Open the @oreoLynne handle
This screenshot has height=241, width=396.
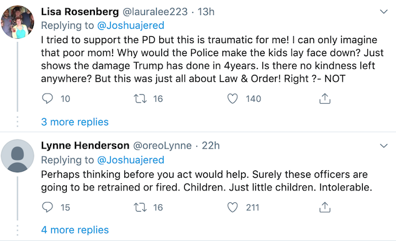point(162,145)
